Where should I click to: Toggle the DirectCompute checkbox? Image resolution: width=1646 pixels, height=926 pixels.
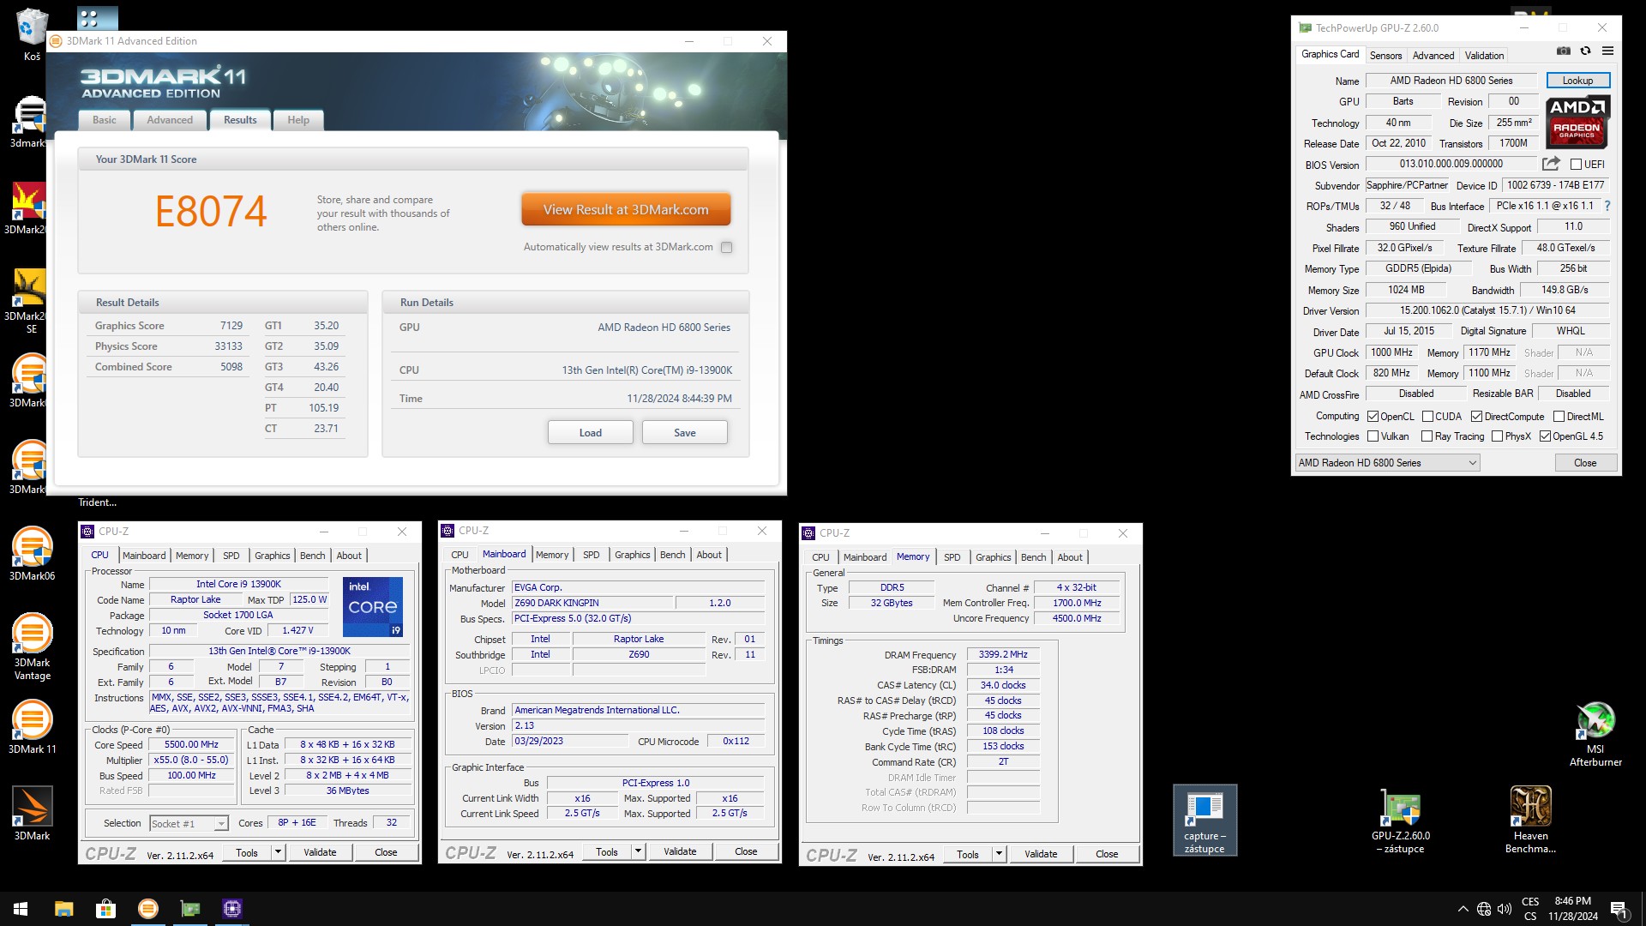pos(1476,416)
